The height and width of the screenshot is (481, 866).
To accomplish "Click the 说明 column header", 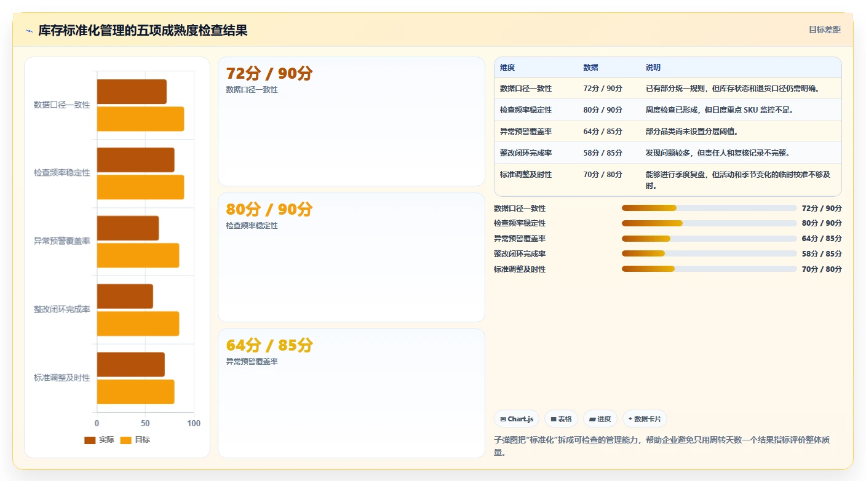I will coord(653,67).
